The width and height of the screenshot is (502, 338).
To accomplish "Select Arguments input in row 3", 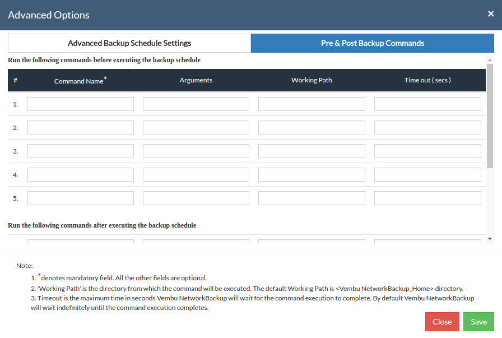I will 196,151.
